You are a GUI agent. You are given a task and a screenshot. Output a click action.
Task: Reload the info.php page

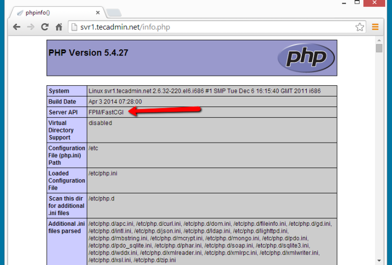(45, 27)
